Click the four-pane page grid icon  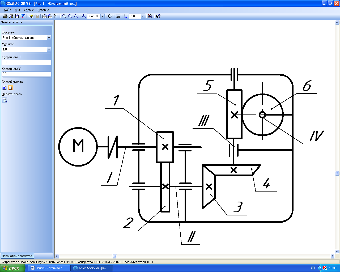coord(56,16)
